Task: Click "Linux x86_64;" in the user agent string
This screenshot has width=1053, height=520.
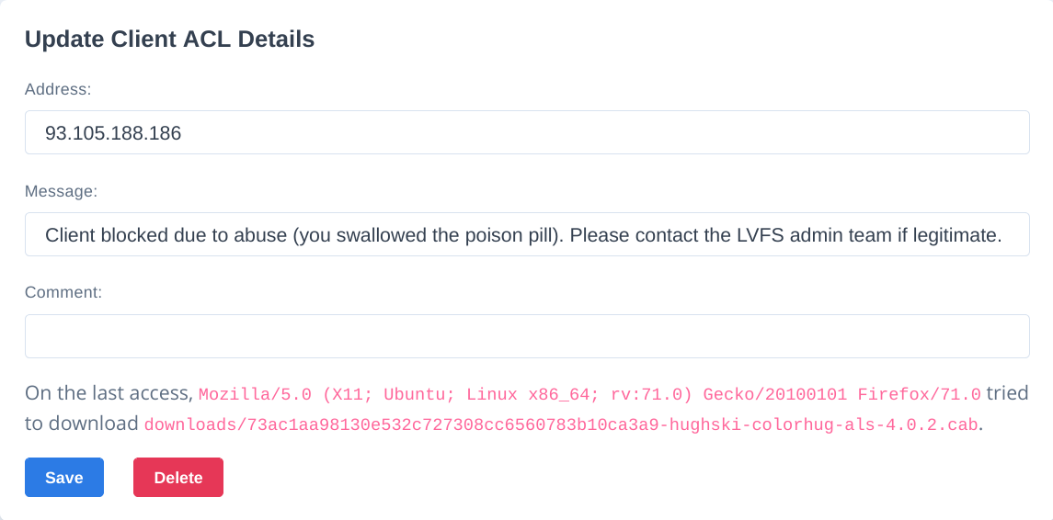Action: pos(534,394)
